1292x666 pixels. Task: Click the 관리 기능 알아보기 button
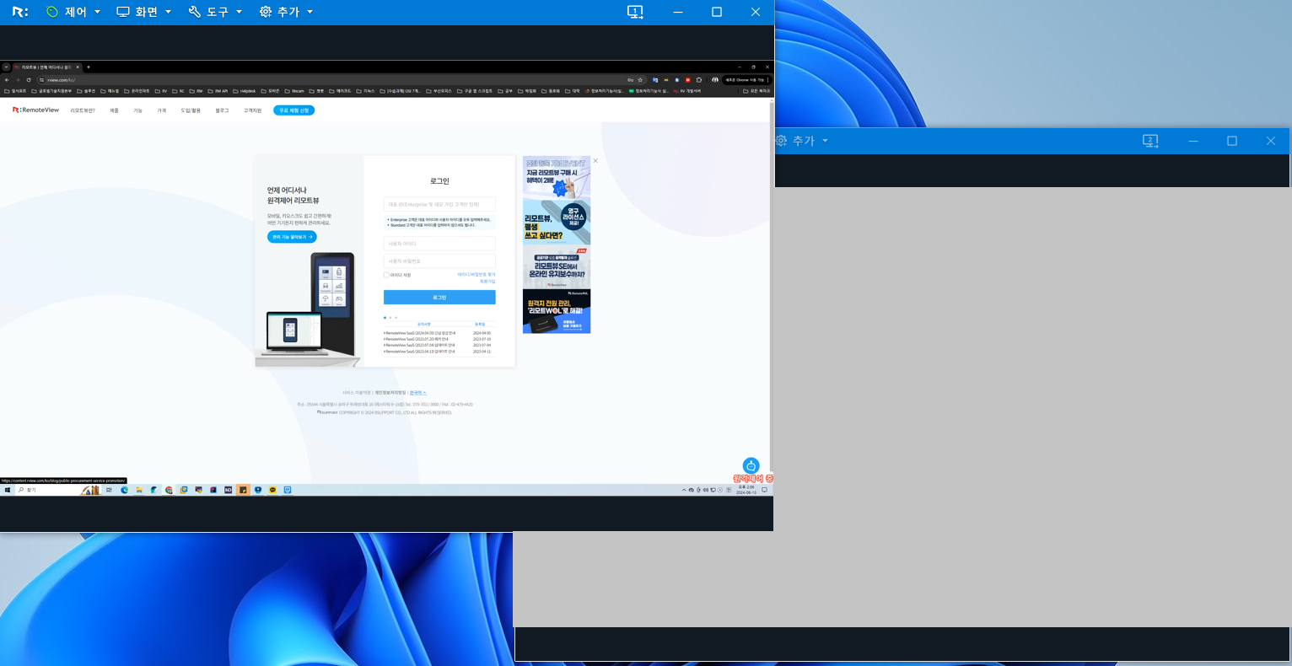(292, 237)
